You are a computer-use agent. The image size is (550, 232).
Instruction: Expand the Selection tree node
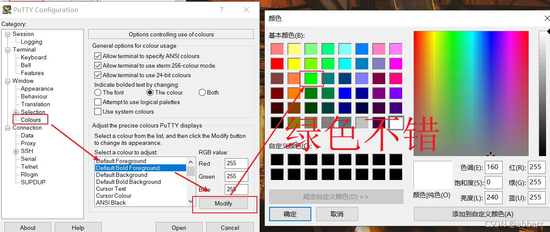click(x=16, y=112)
